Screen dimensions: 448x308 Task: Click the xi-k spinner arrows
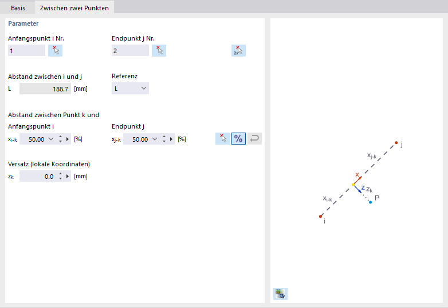[60, 139]
